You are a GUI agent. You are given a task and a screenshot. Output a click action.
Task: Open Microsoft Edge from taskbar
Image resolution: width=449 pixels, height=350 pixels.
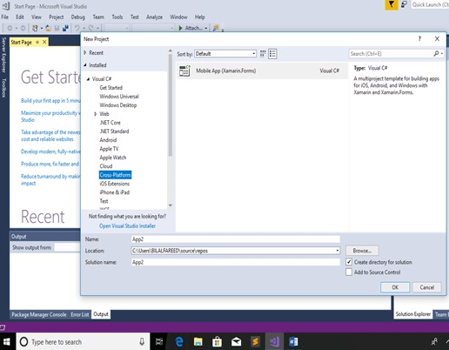[x=179, y=341]
